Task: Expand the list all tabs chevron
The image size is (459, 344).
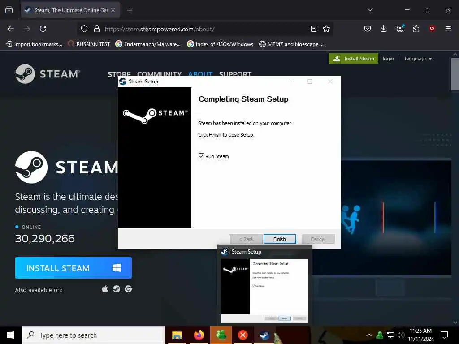Action: (x=370, y=10)
